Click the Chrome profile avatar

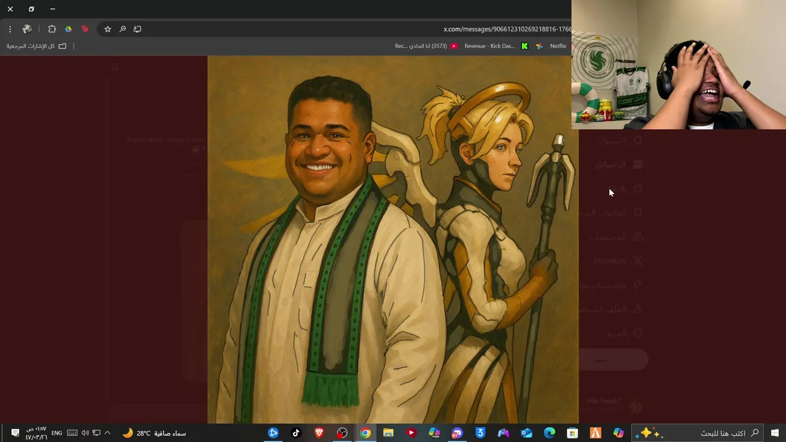(27, 29)
